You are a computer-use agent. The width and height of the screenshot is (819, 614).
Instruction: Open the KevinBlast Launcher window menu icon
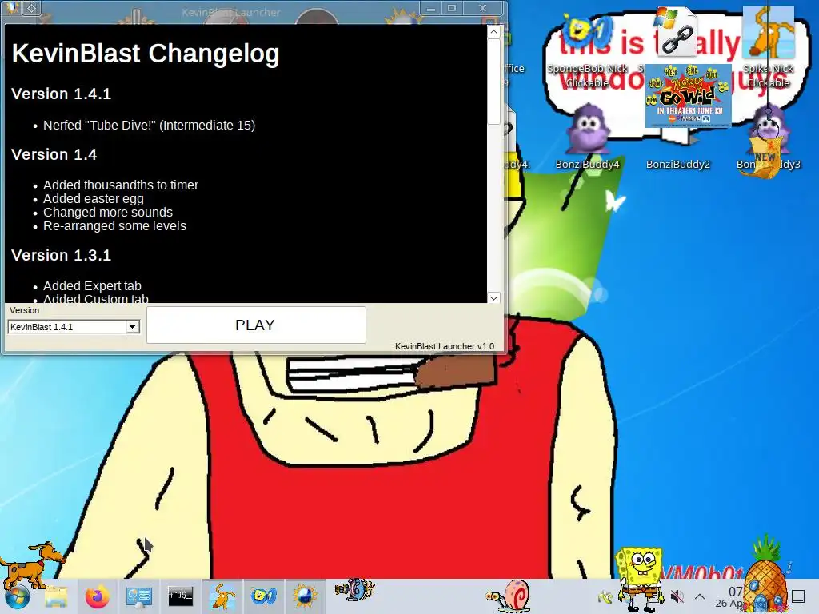(13, 8)
